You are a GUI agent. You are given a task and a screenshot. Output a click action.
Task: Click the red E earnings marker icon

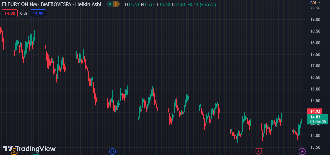pos(259,151)
